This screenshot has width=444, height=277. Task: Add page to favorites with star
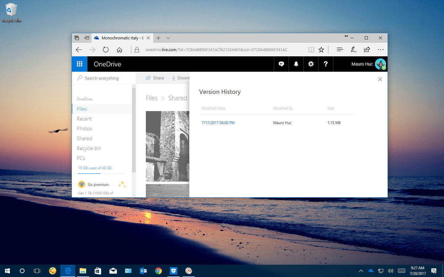pyautogui.click(x=321, y=50)
